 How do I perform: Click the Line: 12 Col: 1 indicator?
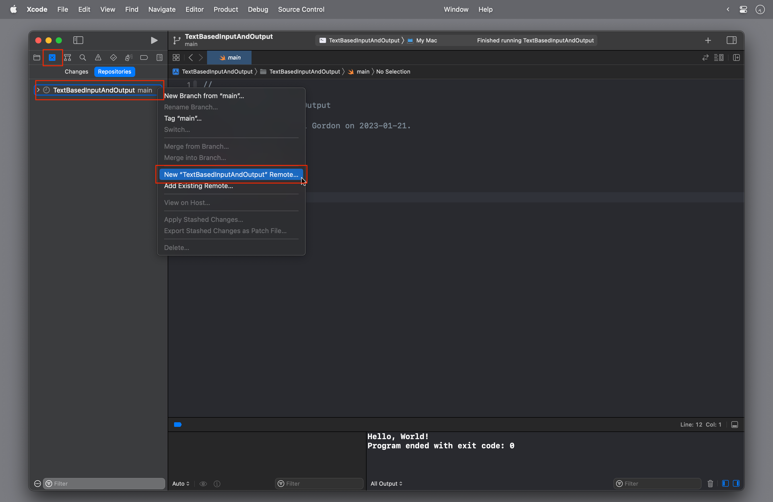click(x=701, y=425)
